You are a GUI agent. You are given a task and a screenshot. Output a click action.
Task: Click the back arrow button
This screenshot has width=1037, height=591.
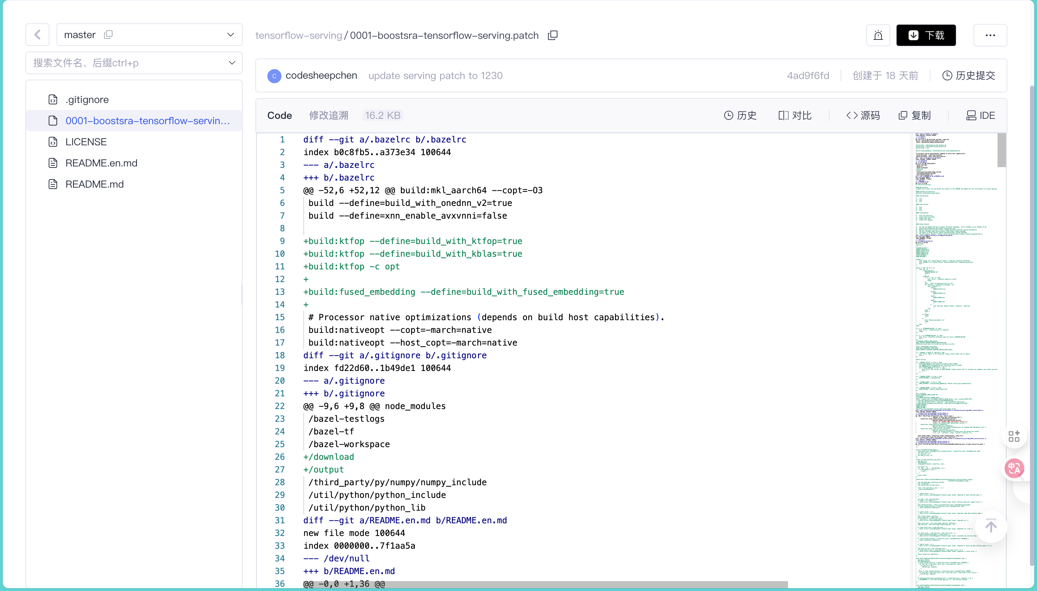[37, 35]
